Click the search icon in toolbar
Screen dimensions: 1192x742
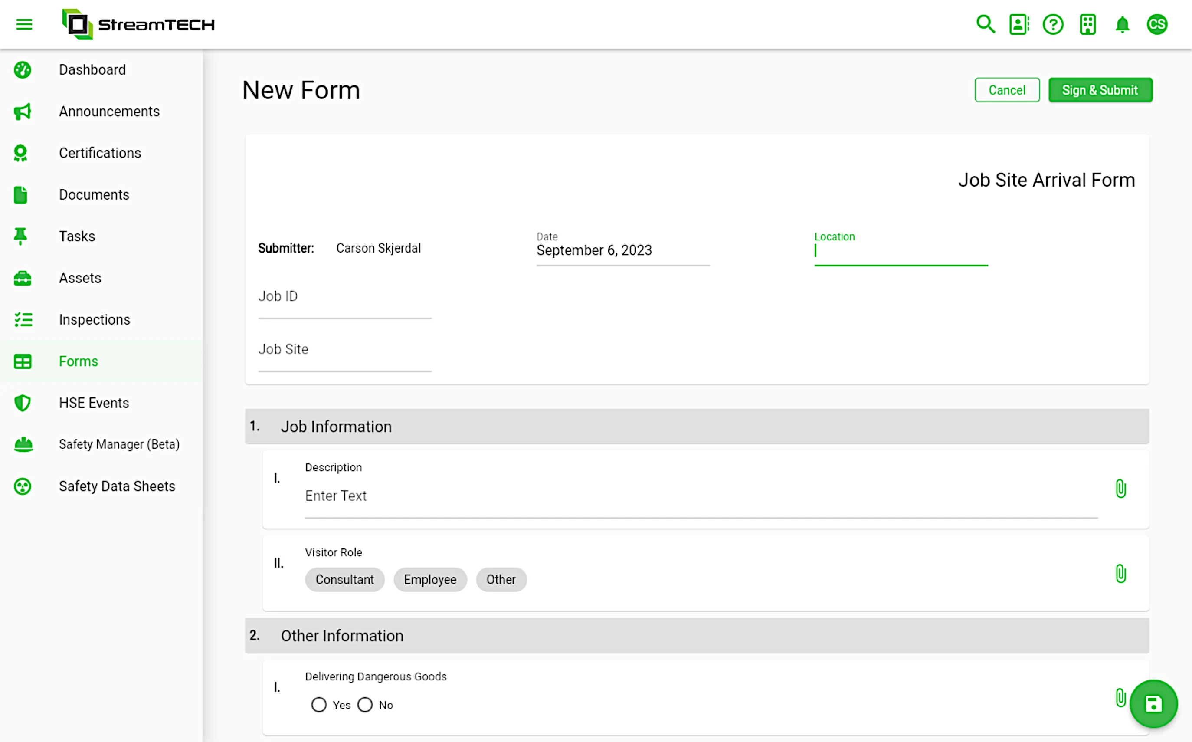[986, 24]
